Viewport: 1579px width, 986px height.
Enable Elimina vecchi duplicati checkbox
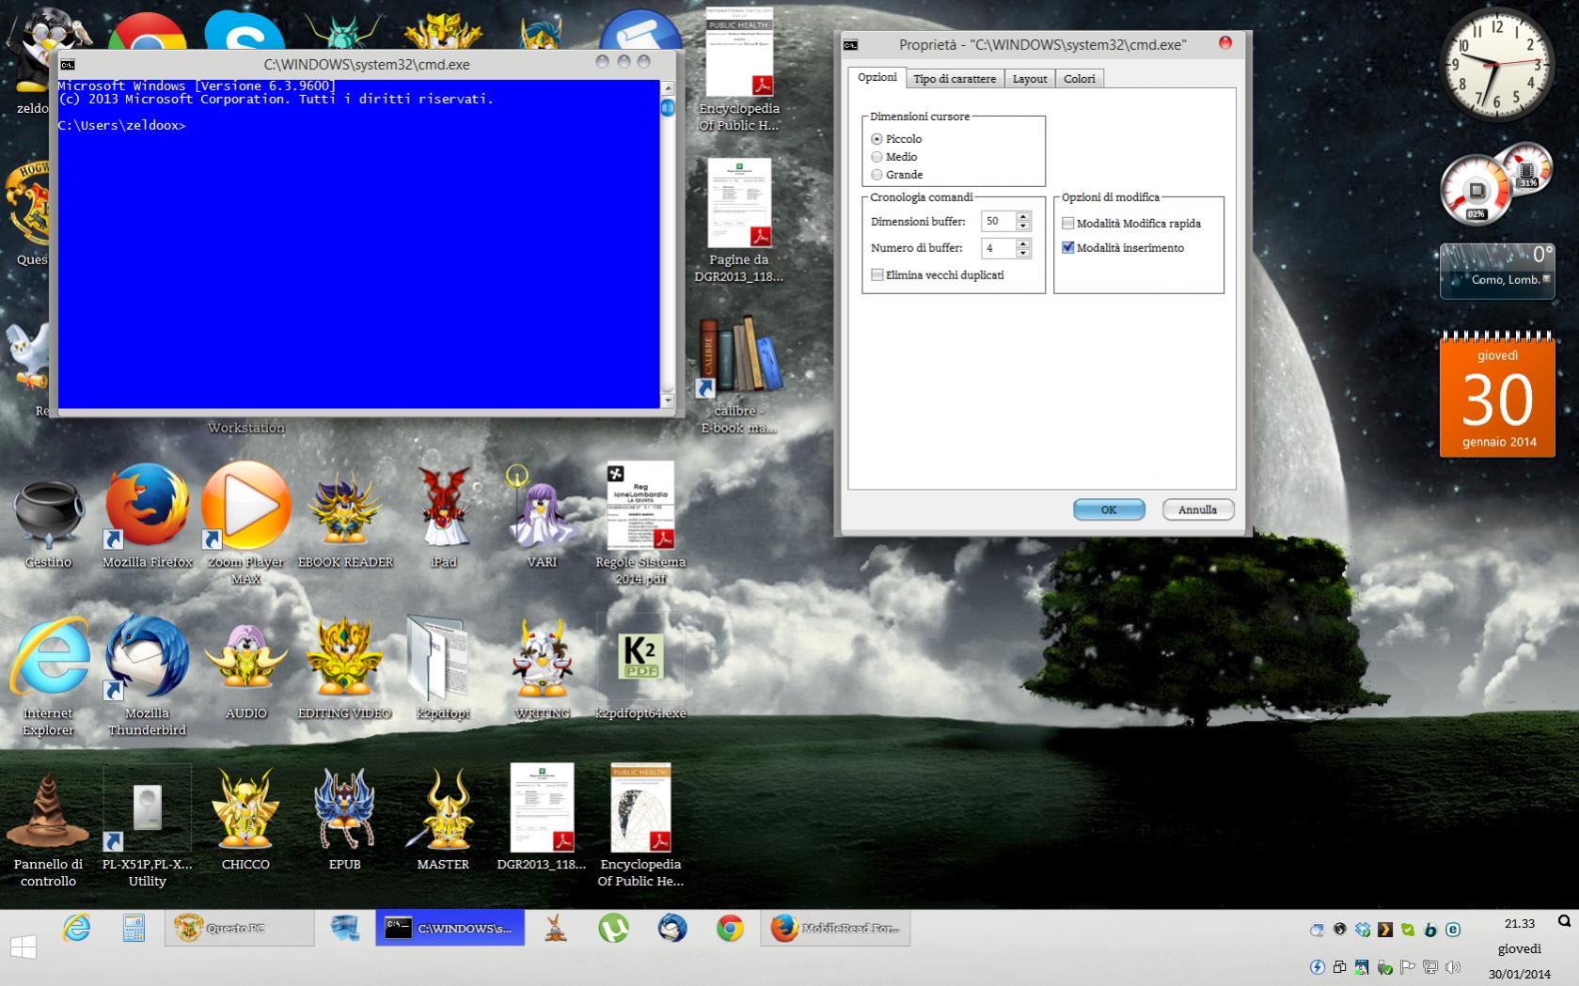tap(877, 275)
